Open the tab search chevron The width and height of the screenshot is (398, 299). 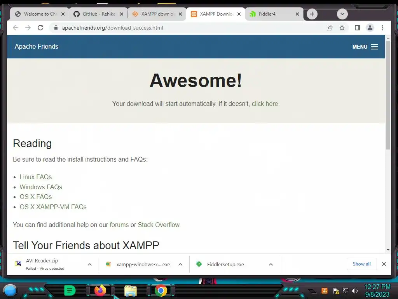pyautogui.click(x=342, y=14)
